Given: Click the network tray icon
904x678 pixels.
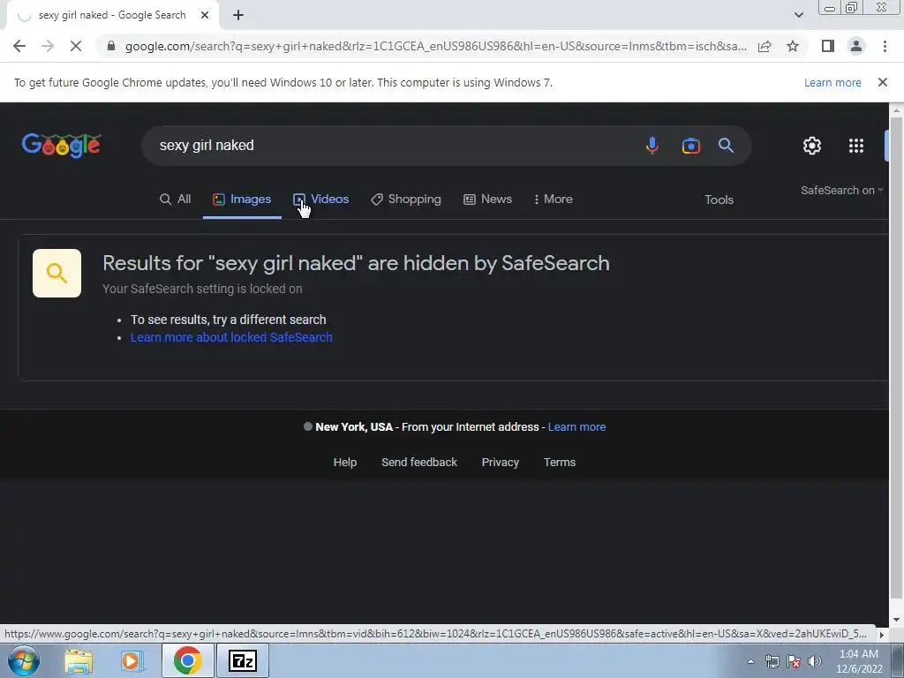Looking at the screenshot, I should point(772,661).
